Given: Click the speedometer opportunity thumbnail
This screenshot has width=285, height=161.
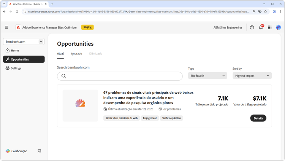Looking at the screenshot, I should tap(80, 106).
